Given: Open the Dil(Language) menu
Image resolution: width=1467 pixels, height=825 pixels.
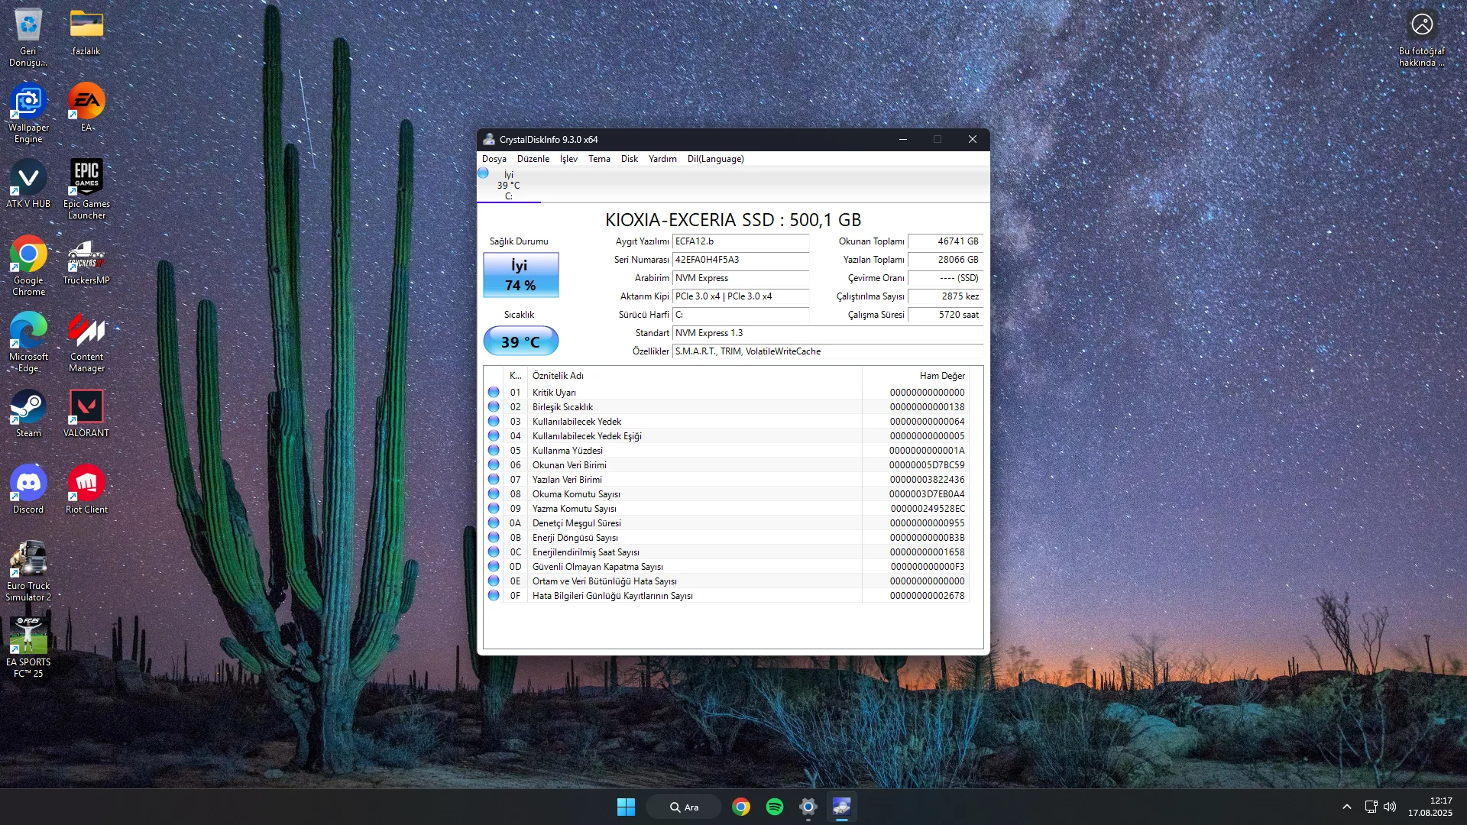Looking at the screenshot, I should pyautogui.click(x=715, y=159).
